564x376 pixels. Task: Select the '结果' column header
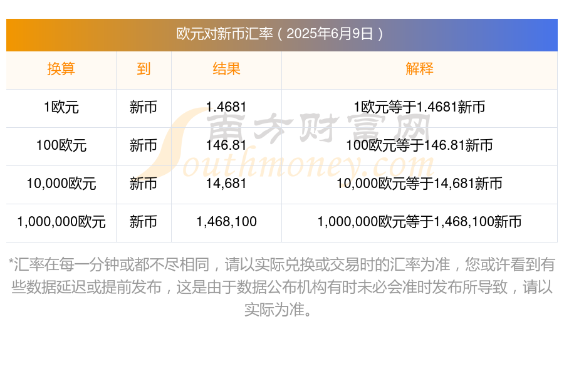(226, 69)
